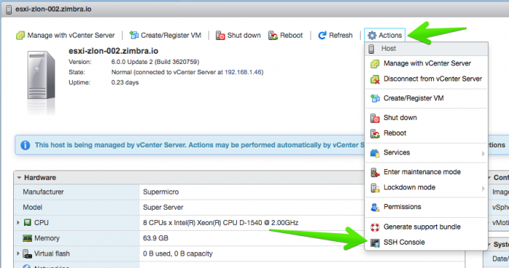Click the toolbar Shut down button
The width and height of the screenshot is (509, 268).
pyautogui.click(x=239, y=36)
